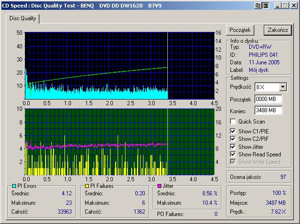Click the PI Failures jitter graph area
300x224 pixels.
coord(119,142)
